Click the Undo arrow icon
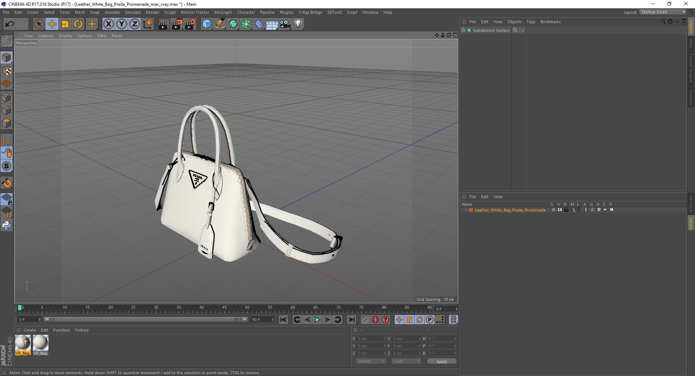This screenshot has width=695, height=376. click(x=10, y=24)
